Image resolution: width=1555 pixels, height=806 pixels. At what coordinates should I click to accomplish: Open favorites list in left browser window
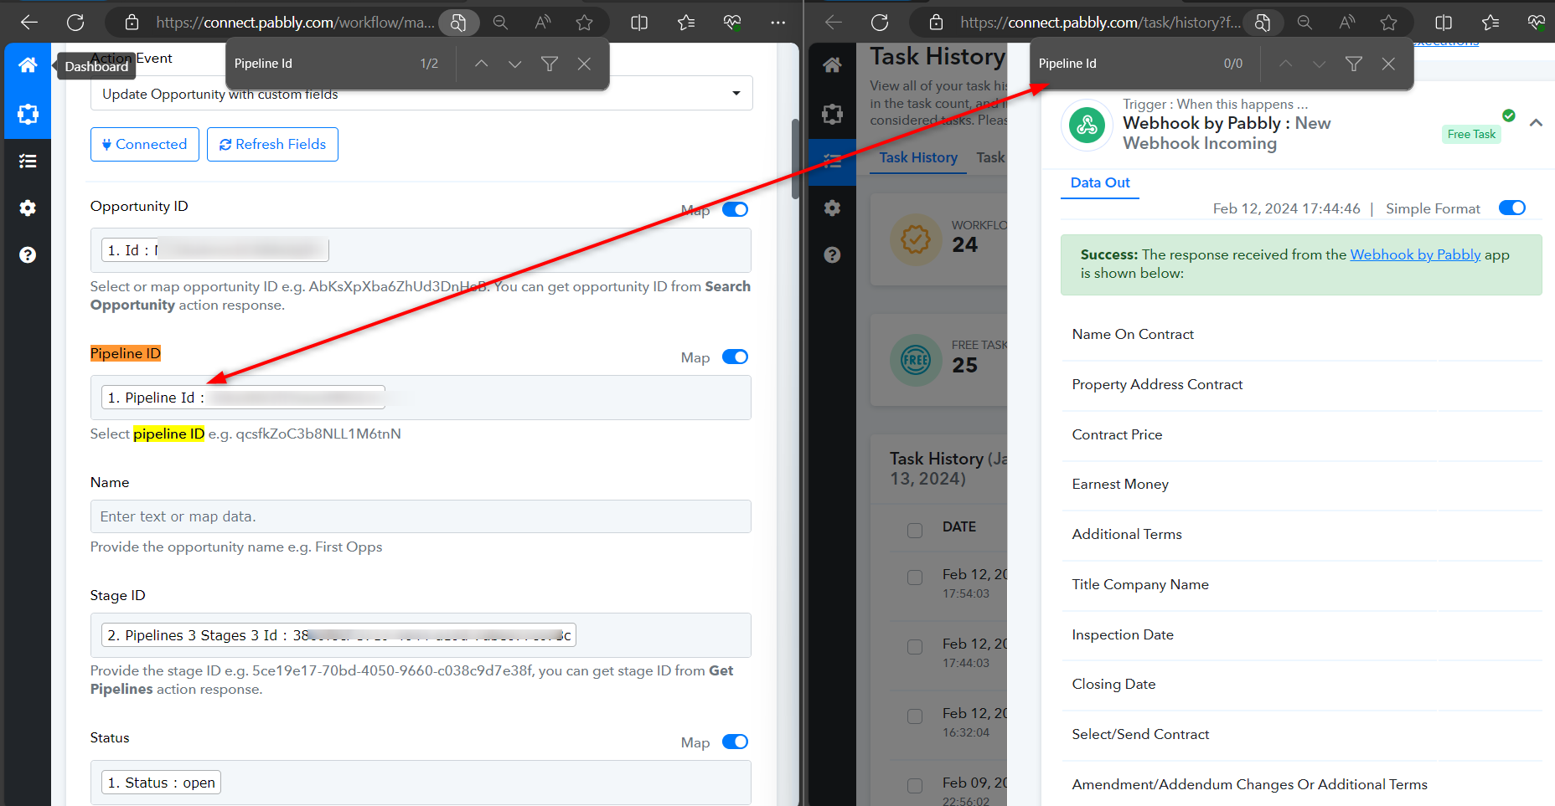[686, 23]
